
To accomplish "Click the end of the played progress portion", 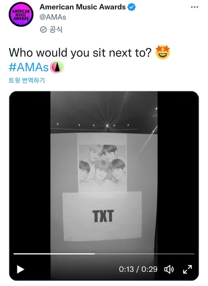I will coord(94,253).
